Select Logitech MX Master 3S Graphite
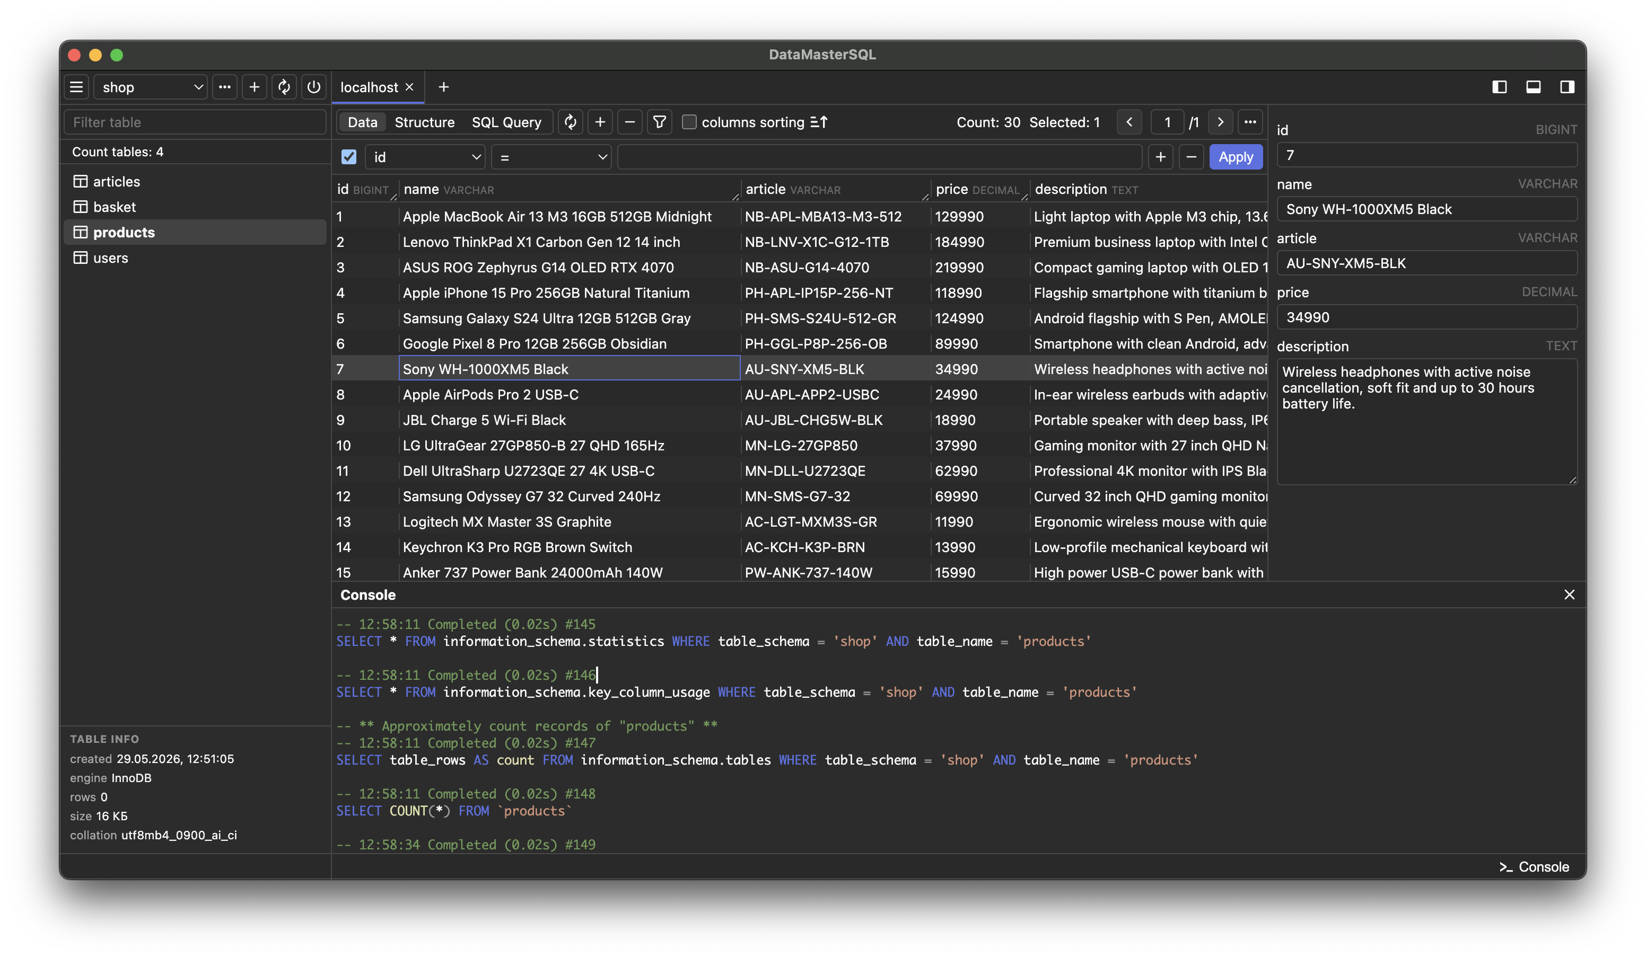The image size is (1646, 958). click(x=569, y=522)
